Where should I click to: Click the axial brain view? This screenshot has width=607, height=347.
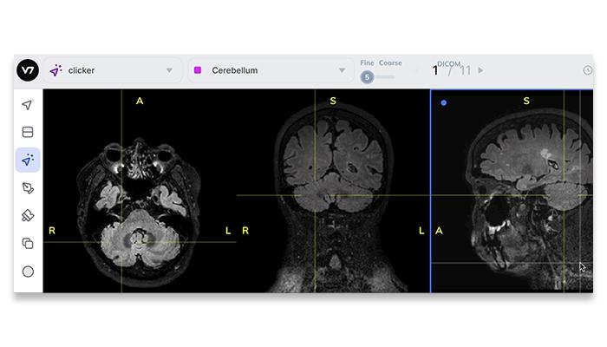point(140,191)
